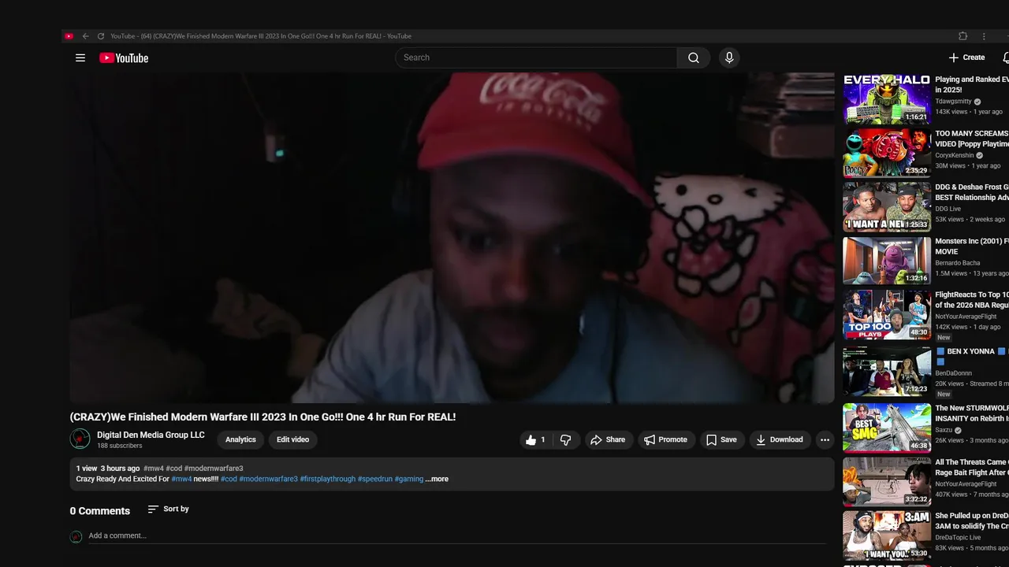Click CoryxKenshin channel name
Image resolution: width=1009 pixels, height=567 pixels.
pyautogui.click(x=955, y=156)
